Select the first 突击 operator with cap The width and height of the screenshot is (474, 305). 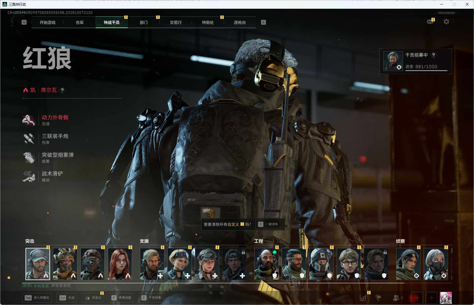pyautogui.click(x=38, y=264)
